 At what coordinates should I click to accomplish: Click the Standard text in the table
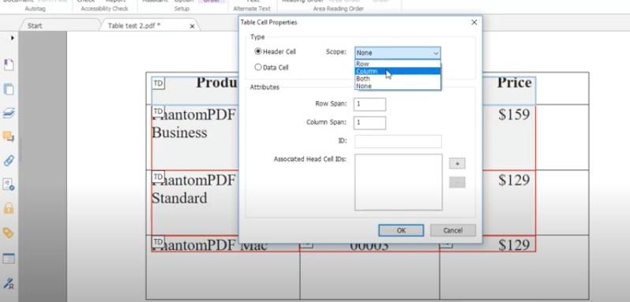click(x=179, y=198)
